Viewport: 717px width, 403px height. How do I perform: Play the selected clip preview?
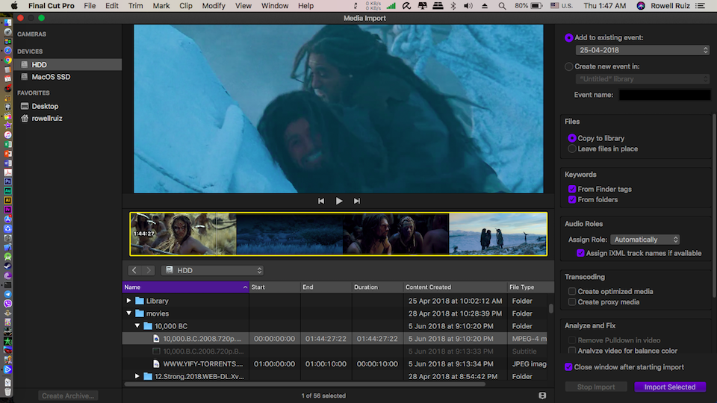[339, 201]
